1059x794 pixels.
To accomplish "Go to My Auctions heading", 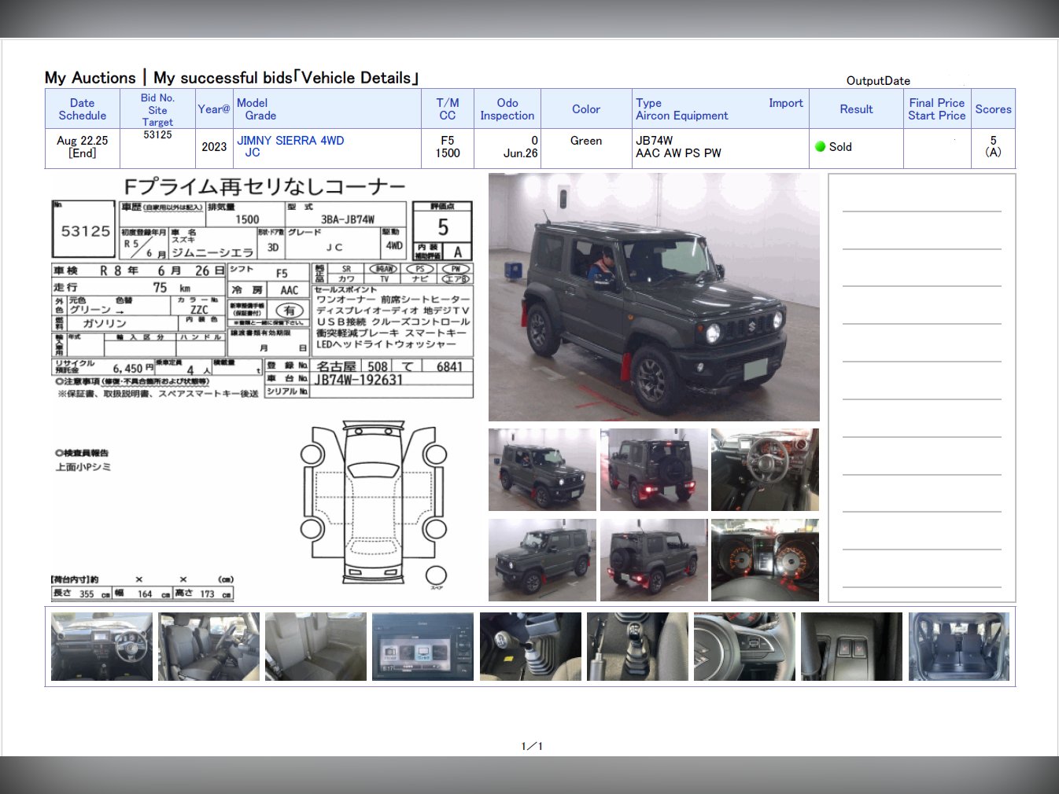I will tap(90, 78).
